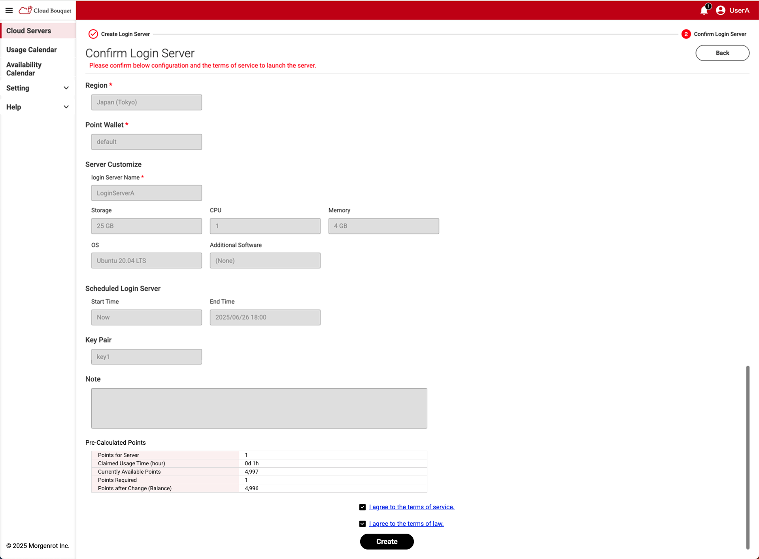Click the Points for Server row label
This screenshot has height=559, width=759.
[x=118, y=455]
